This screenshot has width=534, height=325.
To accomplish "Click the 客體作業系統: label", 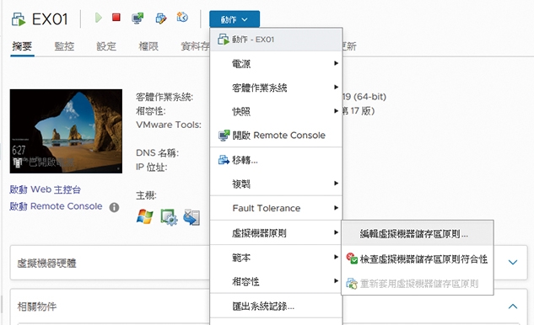I will pyautogui.click(x=165, y=97).
